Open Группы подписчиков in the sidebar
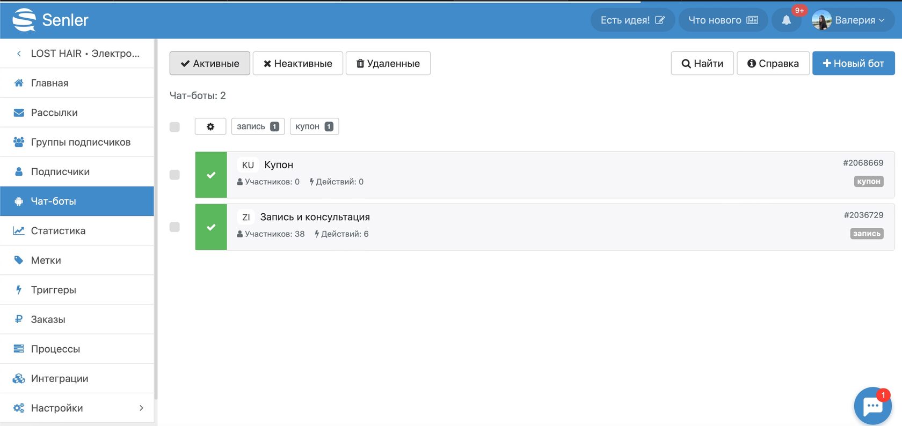The image size is (902, 426). [x=77, y=142]
